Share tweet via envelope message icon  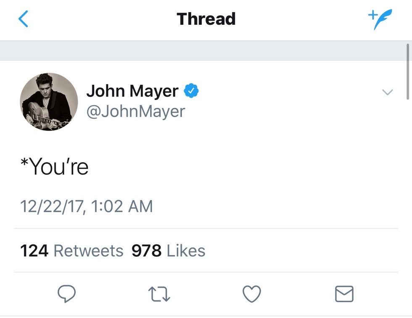point(344,294)
